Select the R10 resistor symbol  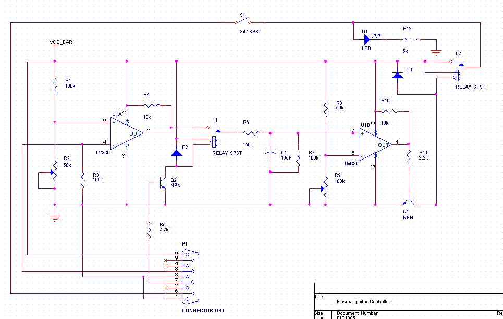[x=390, y=111]
